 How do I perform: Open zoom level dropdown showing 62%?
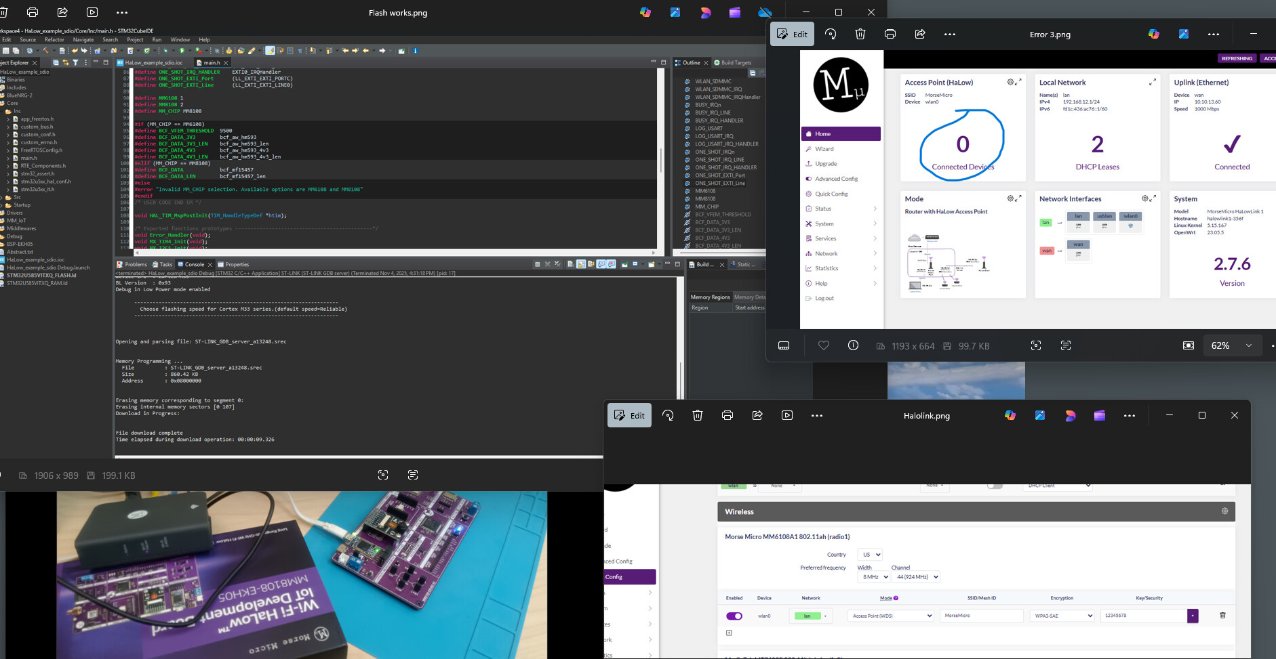click(x=1233, y=345)
